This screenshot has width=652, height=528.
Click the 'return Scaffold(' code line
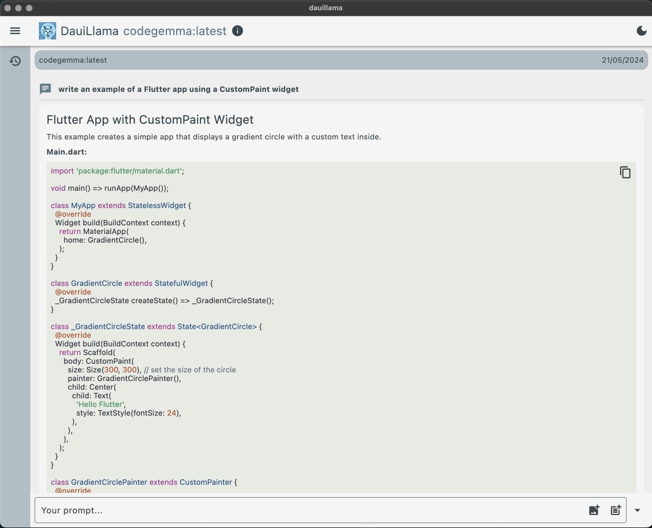(87, 352)
